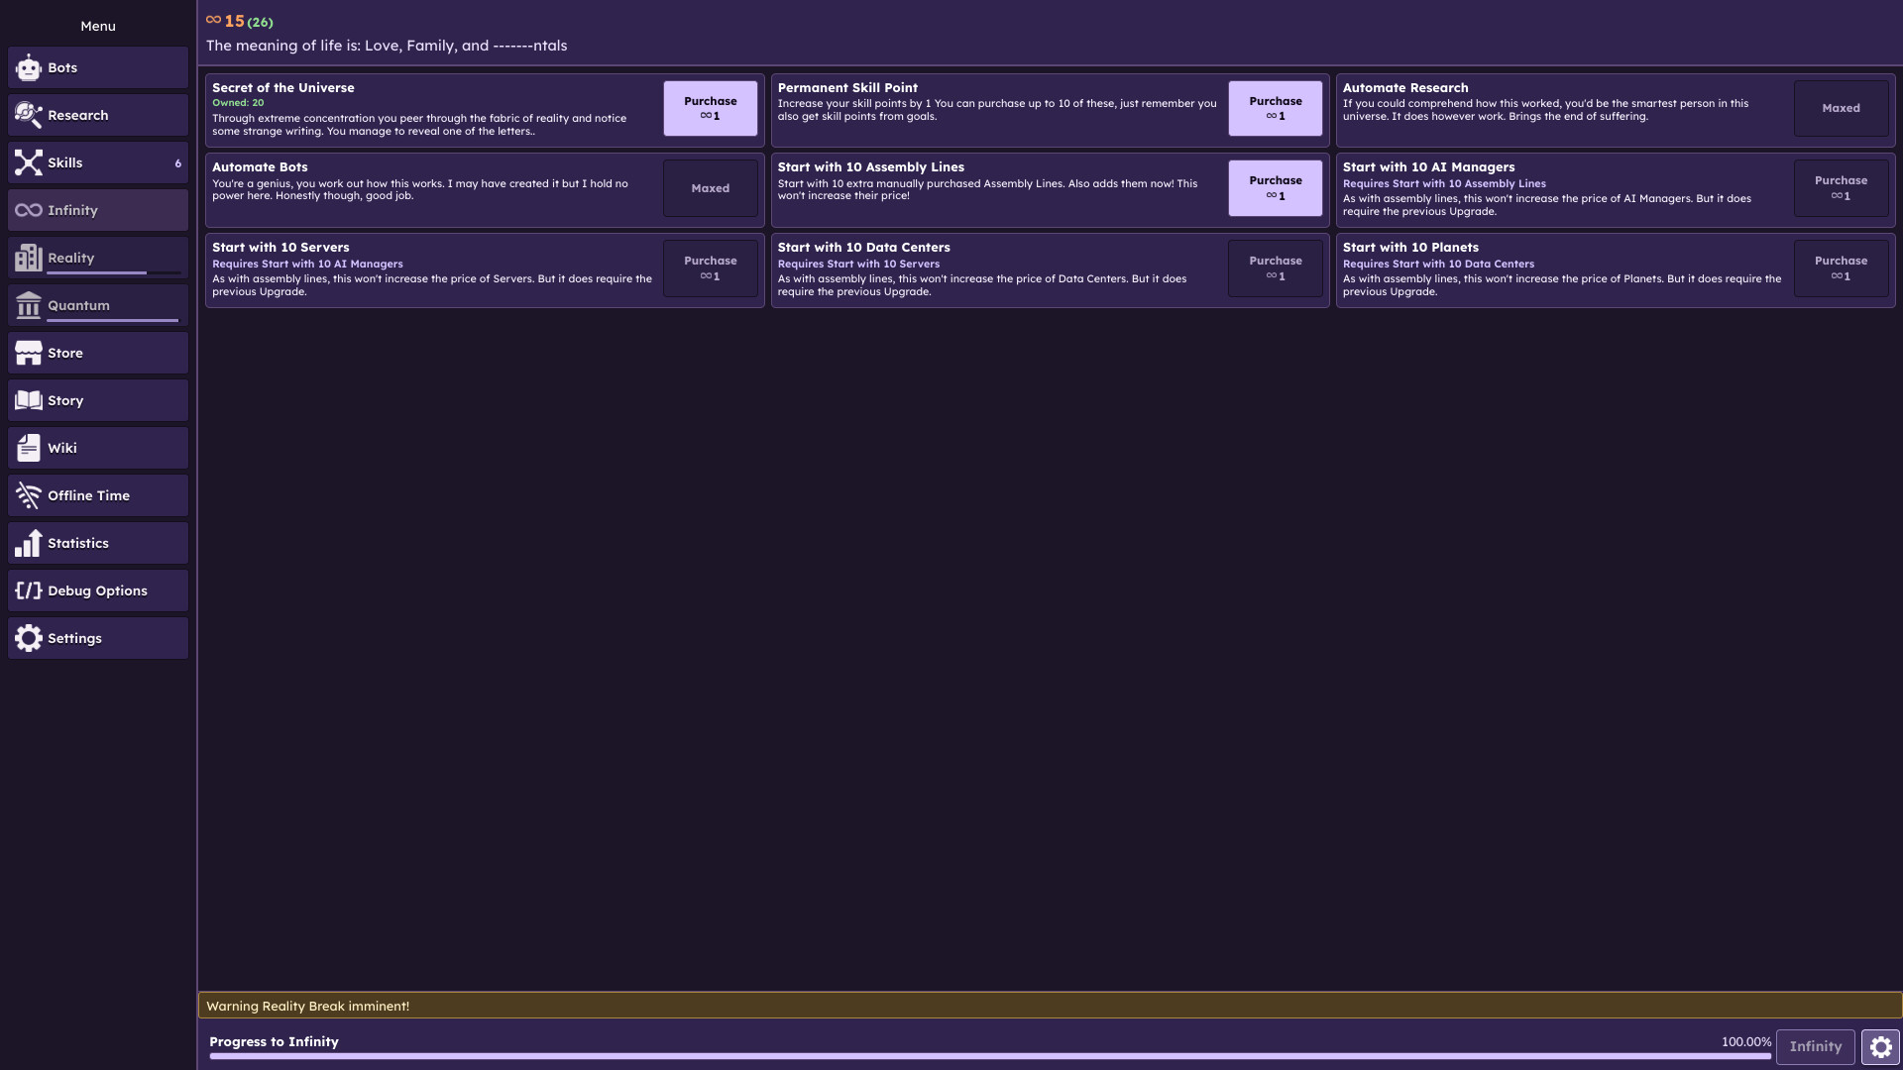Purchase Secret of the Universe
1903x1070 pixels.
point(710,108)
